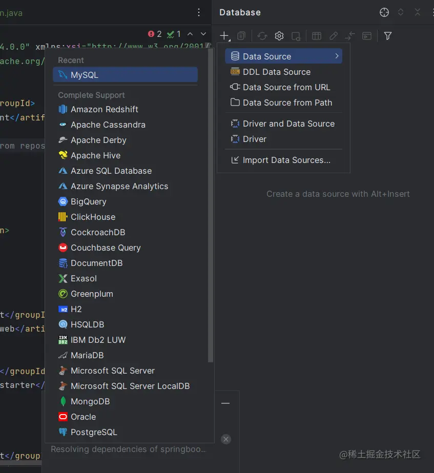Click the Duplicate icon in Database toolbar
Viewport: 434px width, 473px height.
[241, 36]
